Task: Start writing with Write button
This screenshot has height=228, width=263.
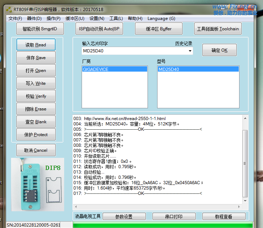Action: [x=36, y=83]
